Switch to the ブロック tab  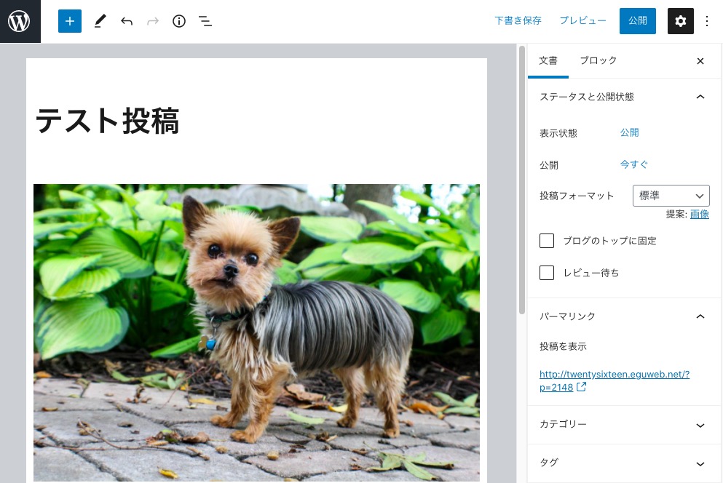tap(598, 60)
